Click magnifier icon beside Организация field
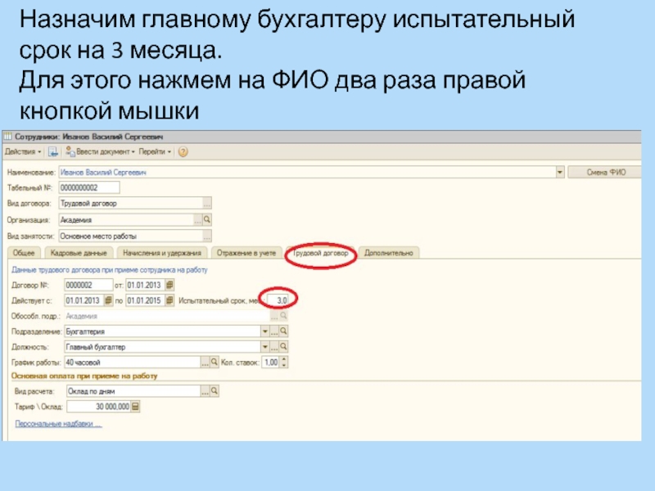This screenshot has width=655, height=491. pos(207,219)
